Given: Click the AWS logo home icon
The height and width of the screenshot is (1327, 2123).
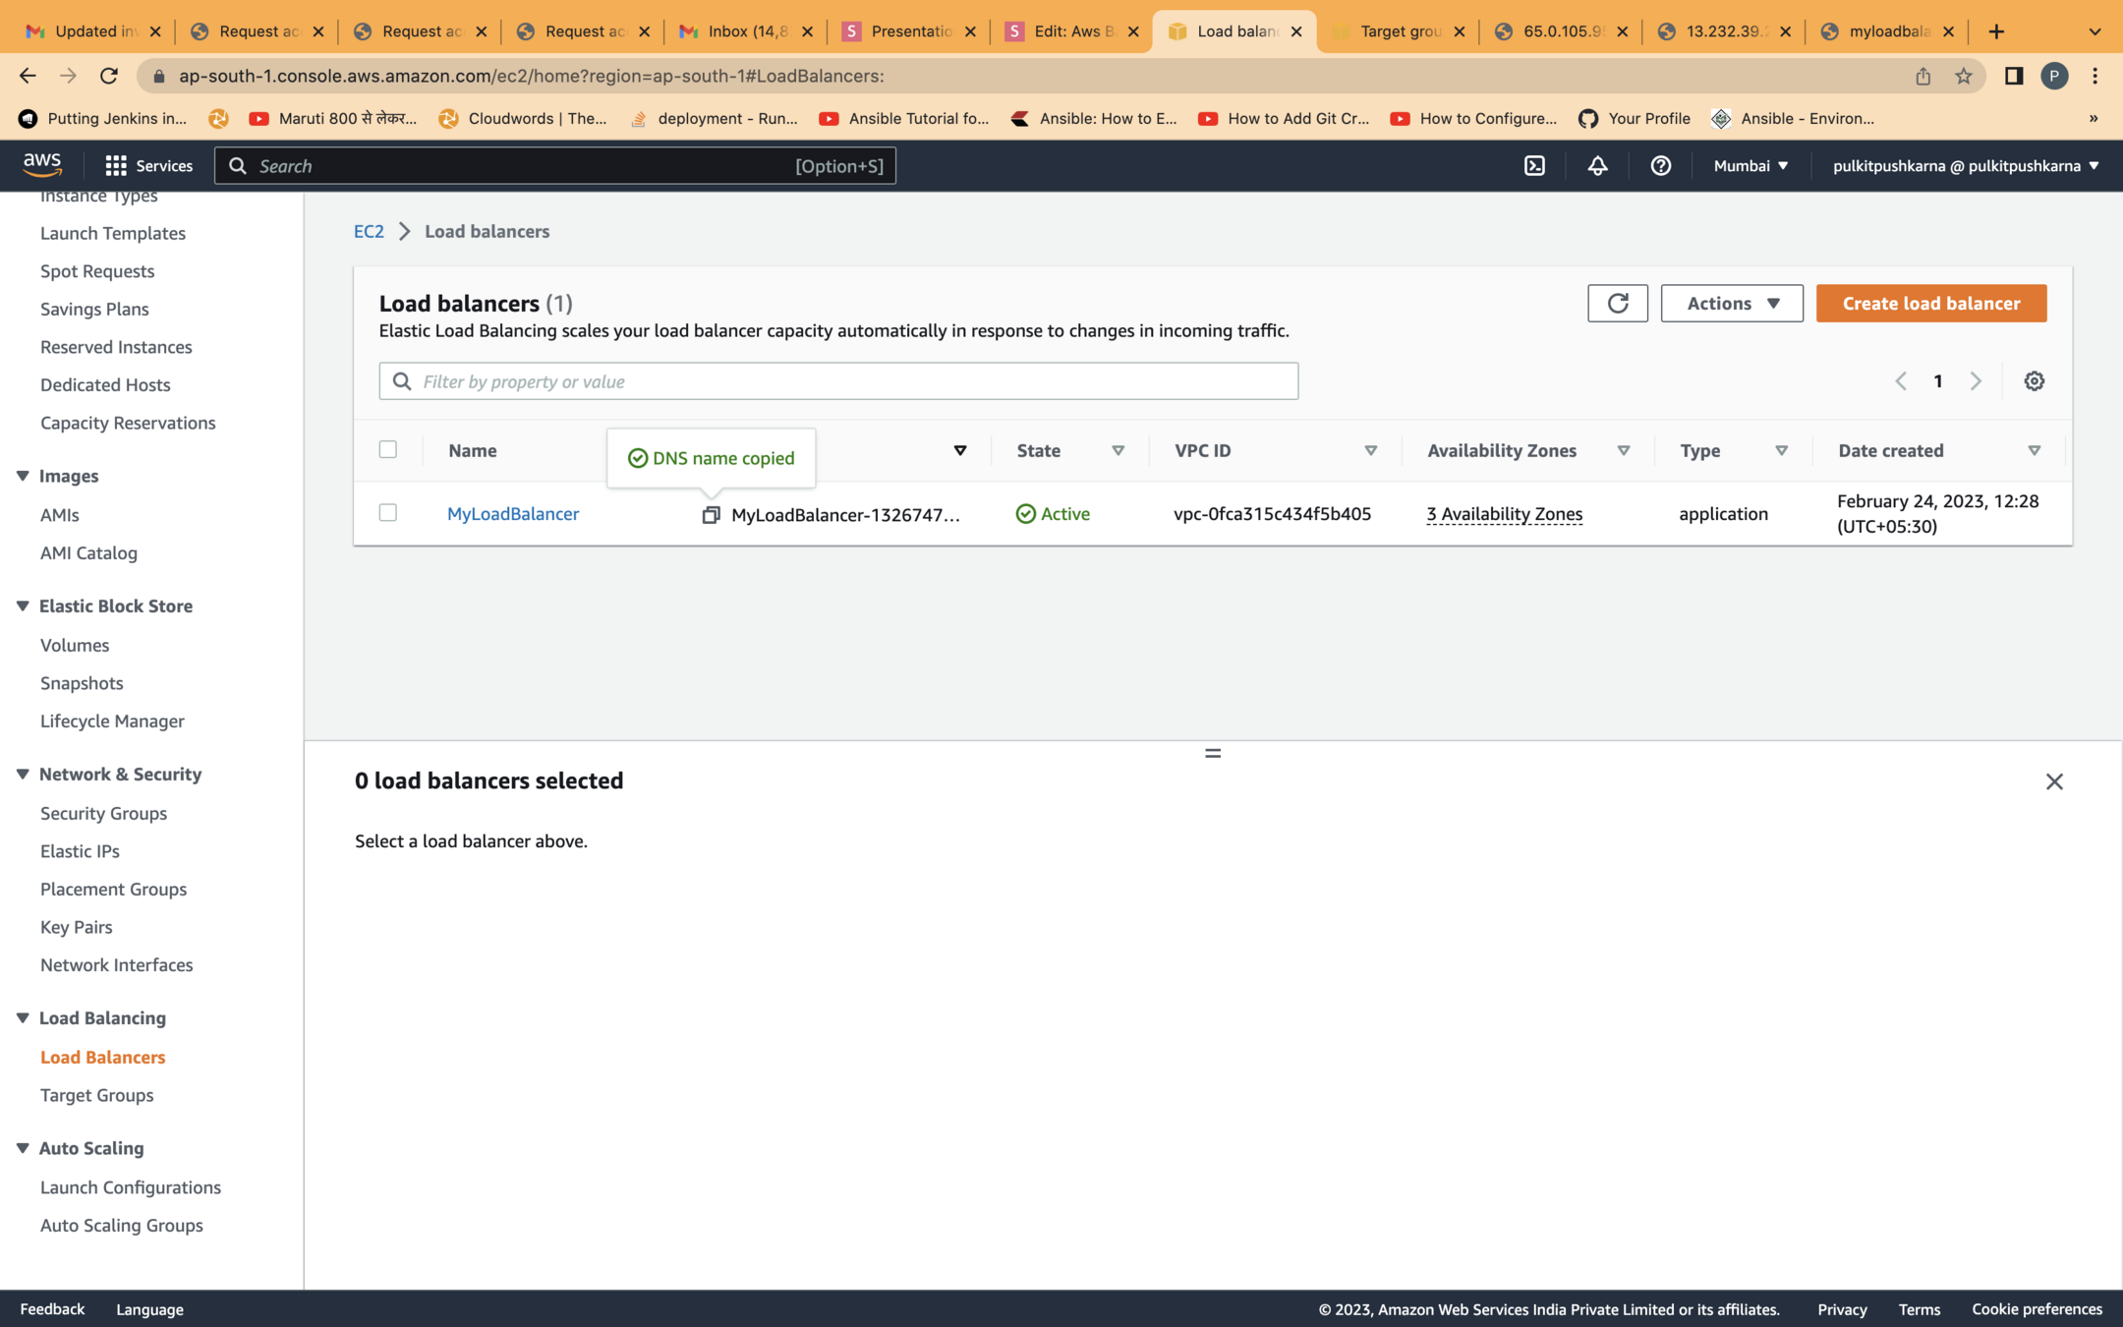Looking at the screenshot, I should tap(42, 164).
